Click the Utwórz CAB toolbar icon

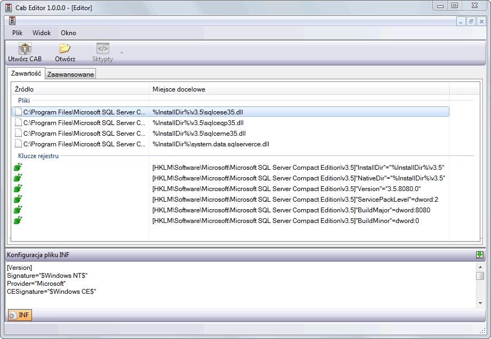coord(25,48)
